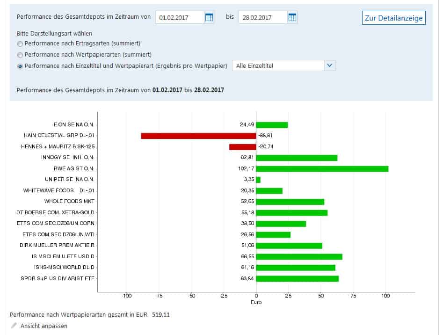Viewport: 443px width, 335px height.
Task: Click the green WHOLE FOODS MKT bar
Action: point(290,202)
